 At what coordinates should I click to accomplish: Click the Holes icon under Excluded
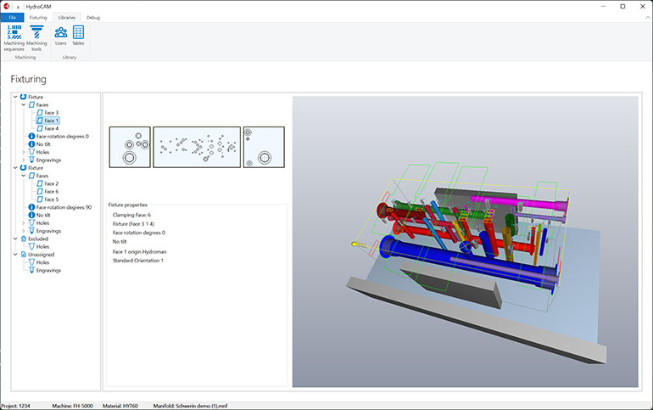click(x=31, y=247)
